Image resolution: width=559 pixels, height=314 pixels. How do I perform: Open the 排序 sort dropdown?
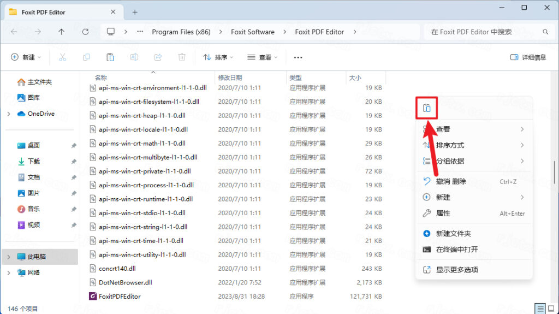point(218,57)
